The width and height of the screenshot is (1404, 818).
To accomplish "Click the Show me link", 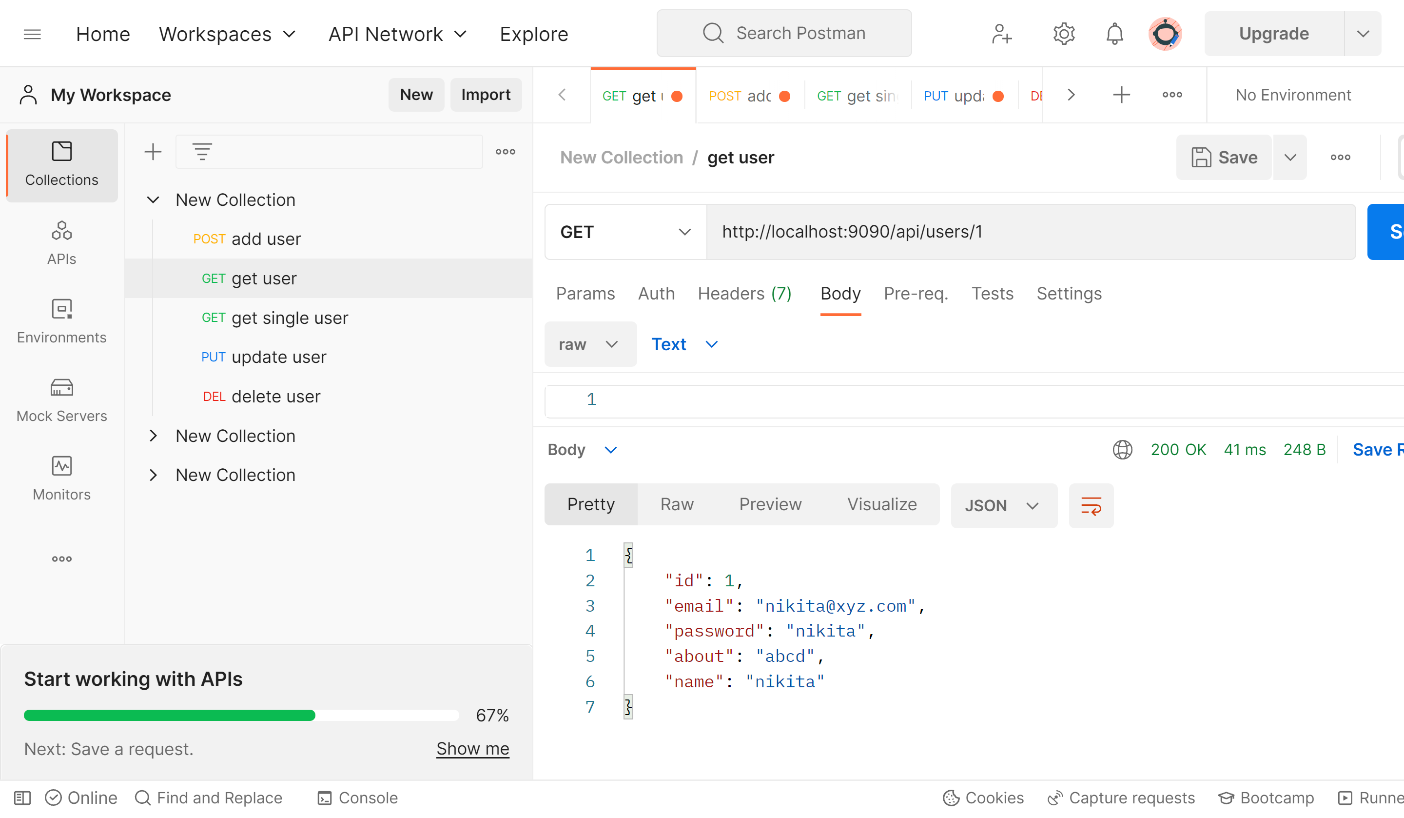I will [x=472, y=748].
